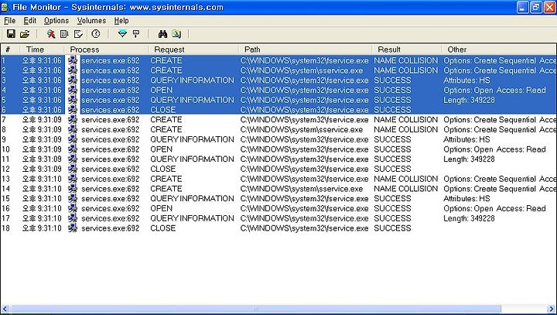Image resolution: width=557 pixels, height=315 pixels.
Task: Select CLOSE request in row 18
Action: pos(162,228)
